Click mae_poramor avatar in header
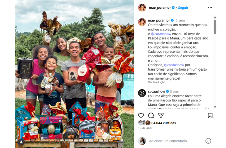226x148 pixels. click(142, 8)
